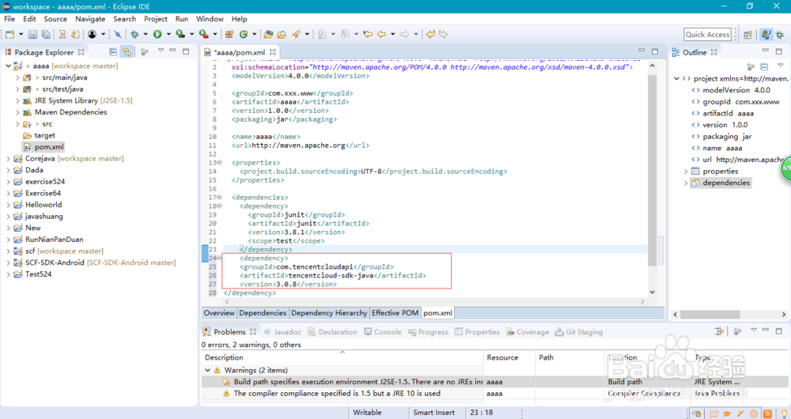Open the Package Explorer view menu triangle

[161, 51]
